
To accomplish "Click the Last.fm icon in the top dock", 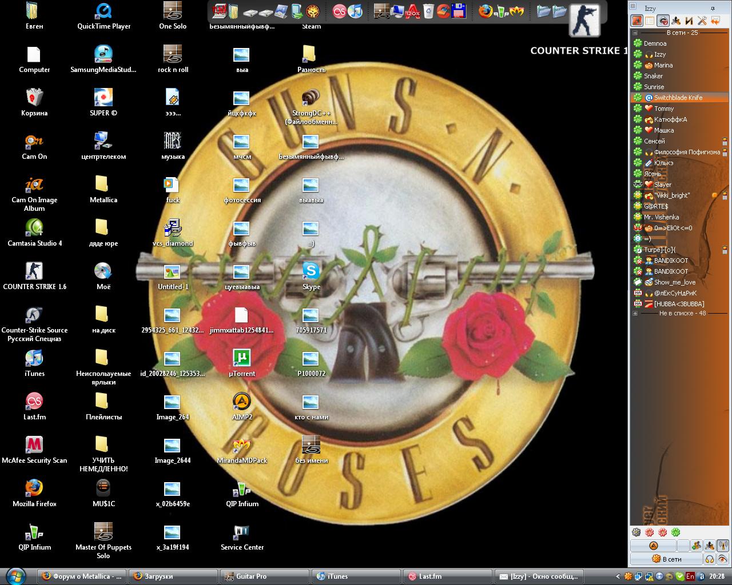I will [340, 11].
